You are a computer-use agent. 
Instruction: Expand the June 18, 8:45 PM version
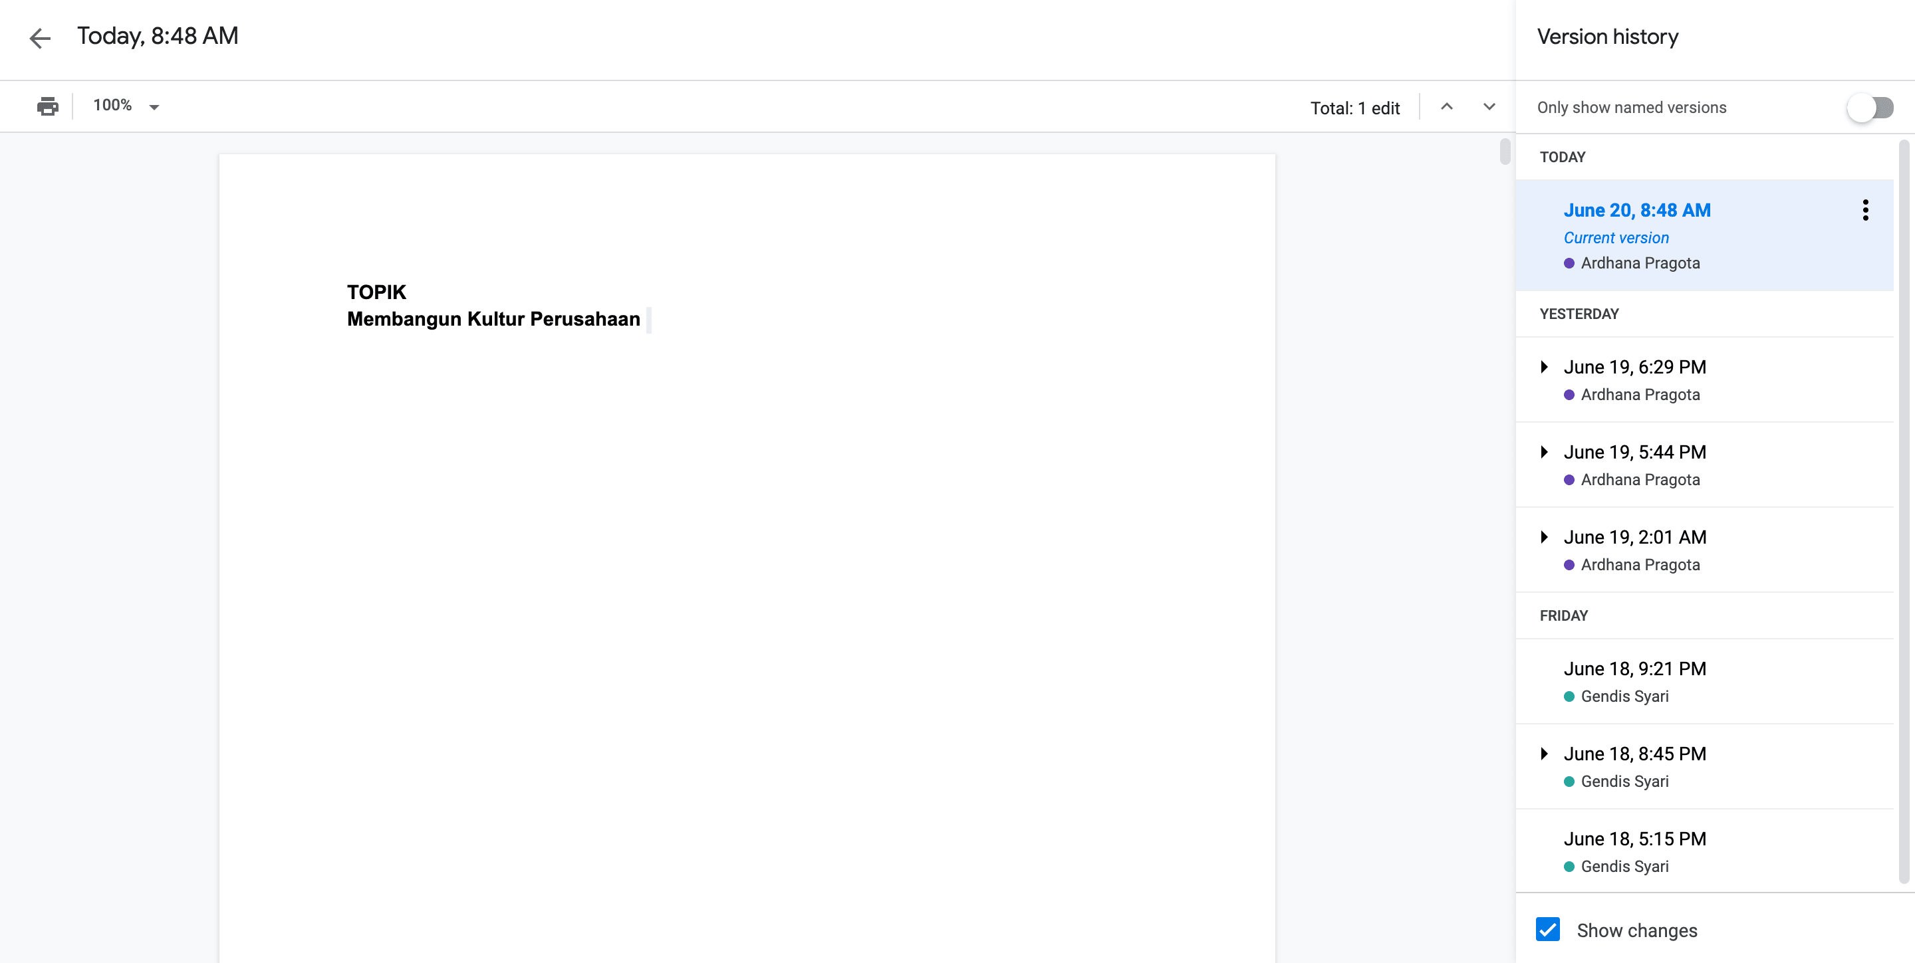click(x=1545, y=754)
